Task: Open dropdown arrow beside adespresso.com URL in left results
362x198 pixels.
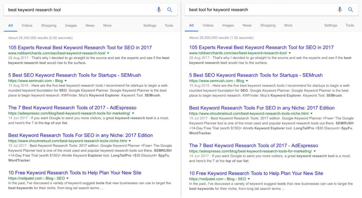Action: pos(133,113)
